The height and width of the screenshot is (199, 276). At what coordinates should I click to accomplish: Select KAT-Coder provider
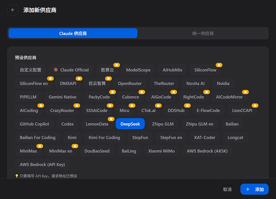[x=205, y=137]
